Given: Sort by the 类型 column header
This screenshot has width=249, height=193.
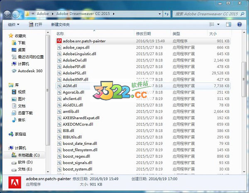Looking at the screenshot, I should point(176,34).
